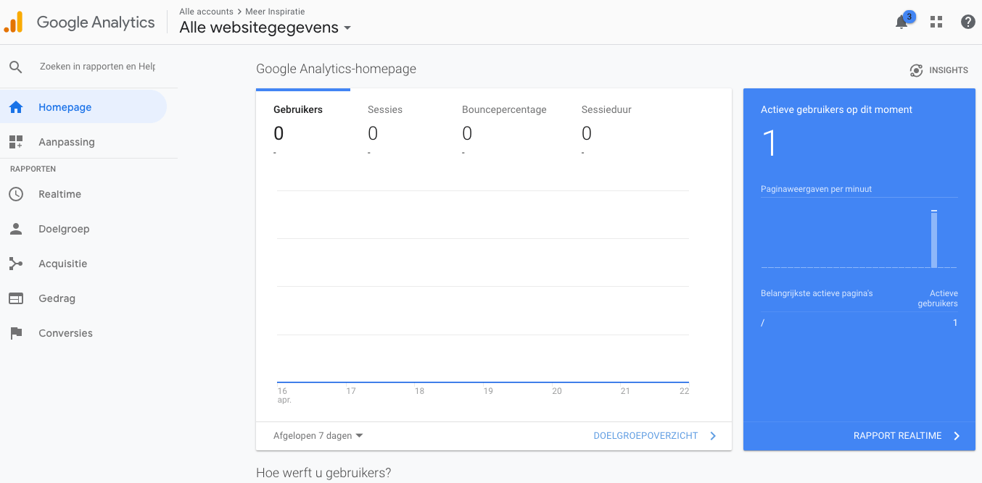The image size is (982, 483).
Task: Select the Acquisitie report icon
Action: [16, 264]
